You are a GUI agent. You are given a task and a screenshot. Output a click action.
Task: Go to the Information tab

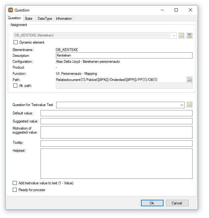(x=64, y=19)
